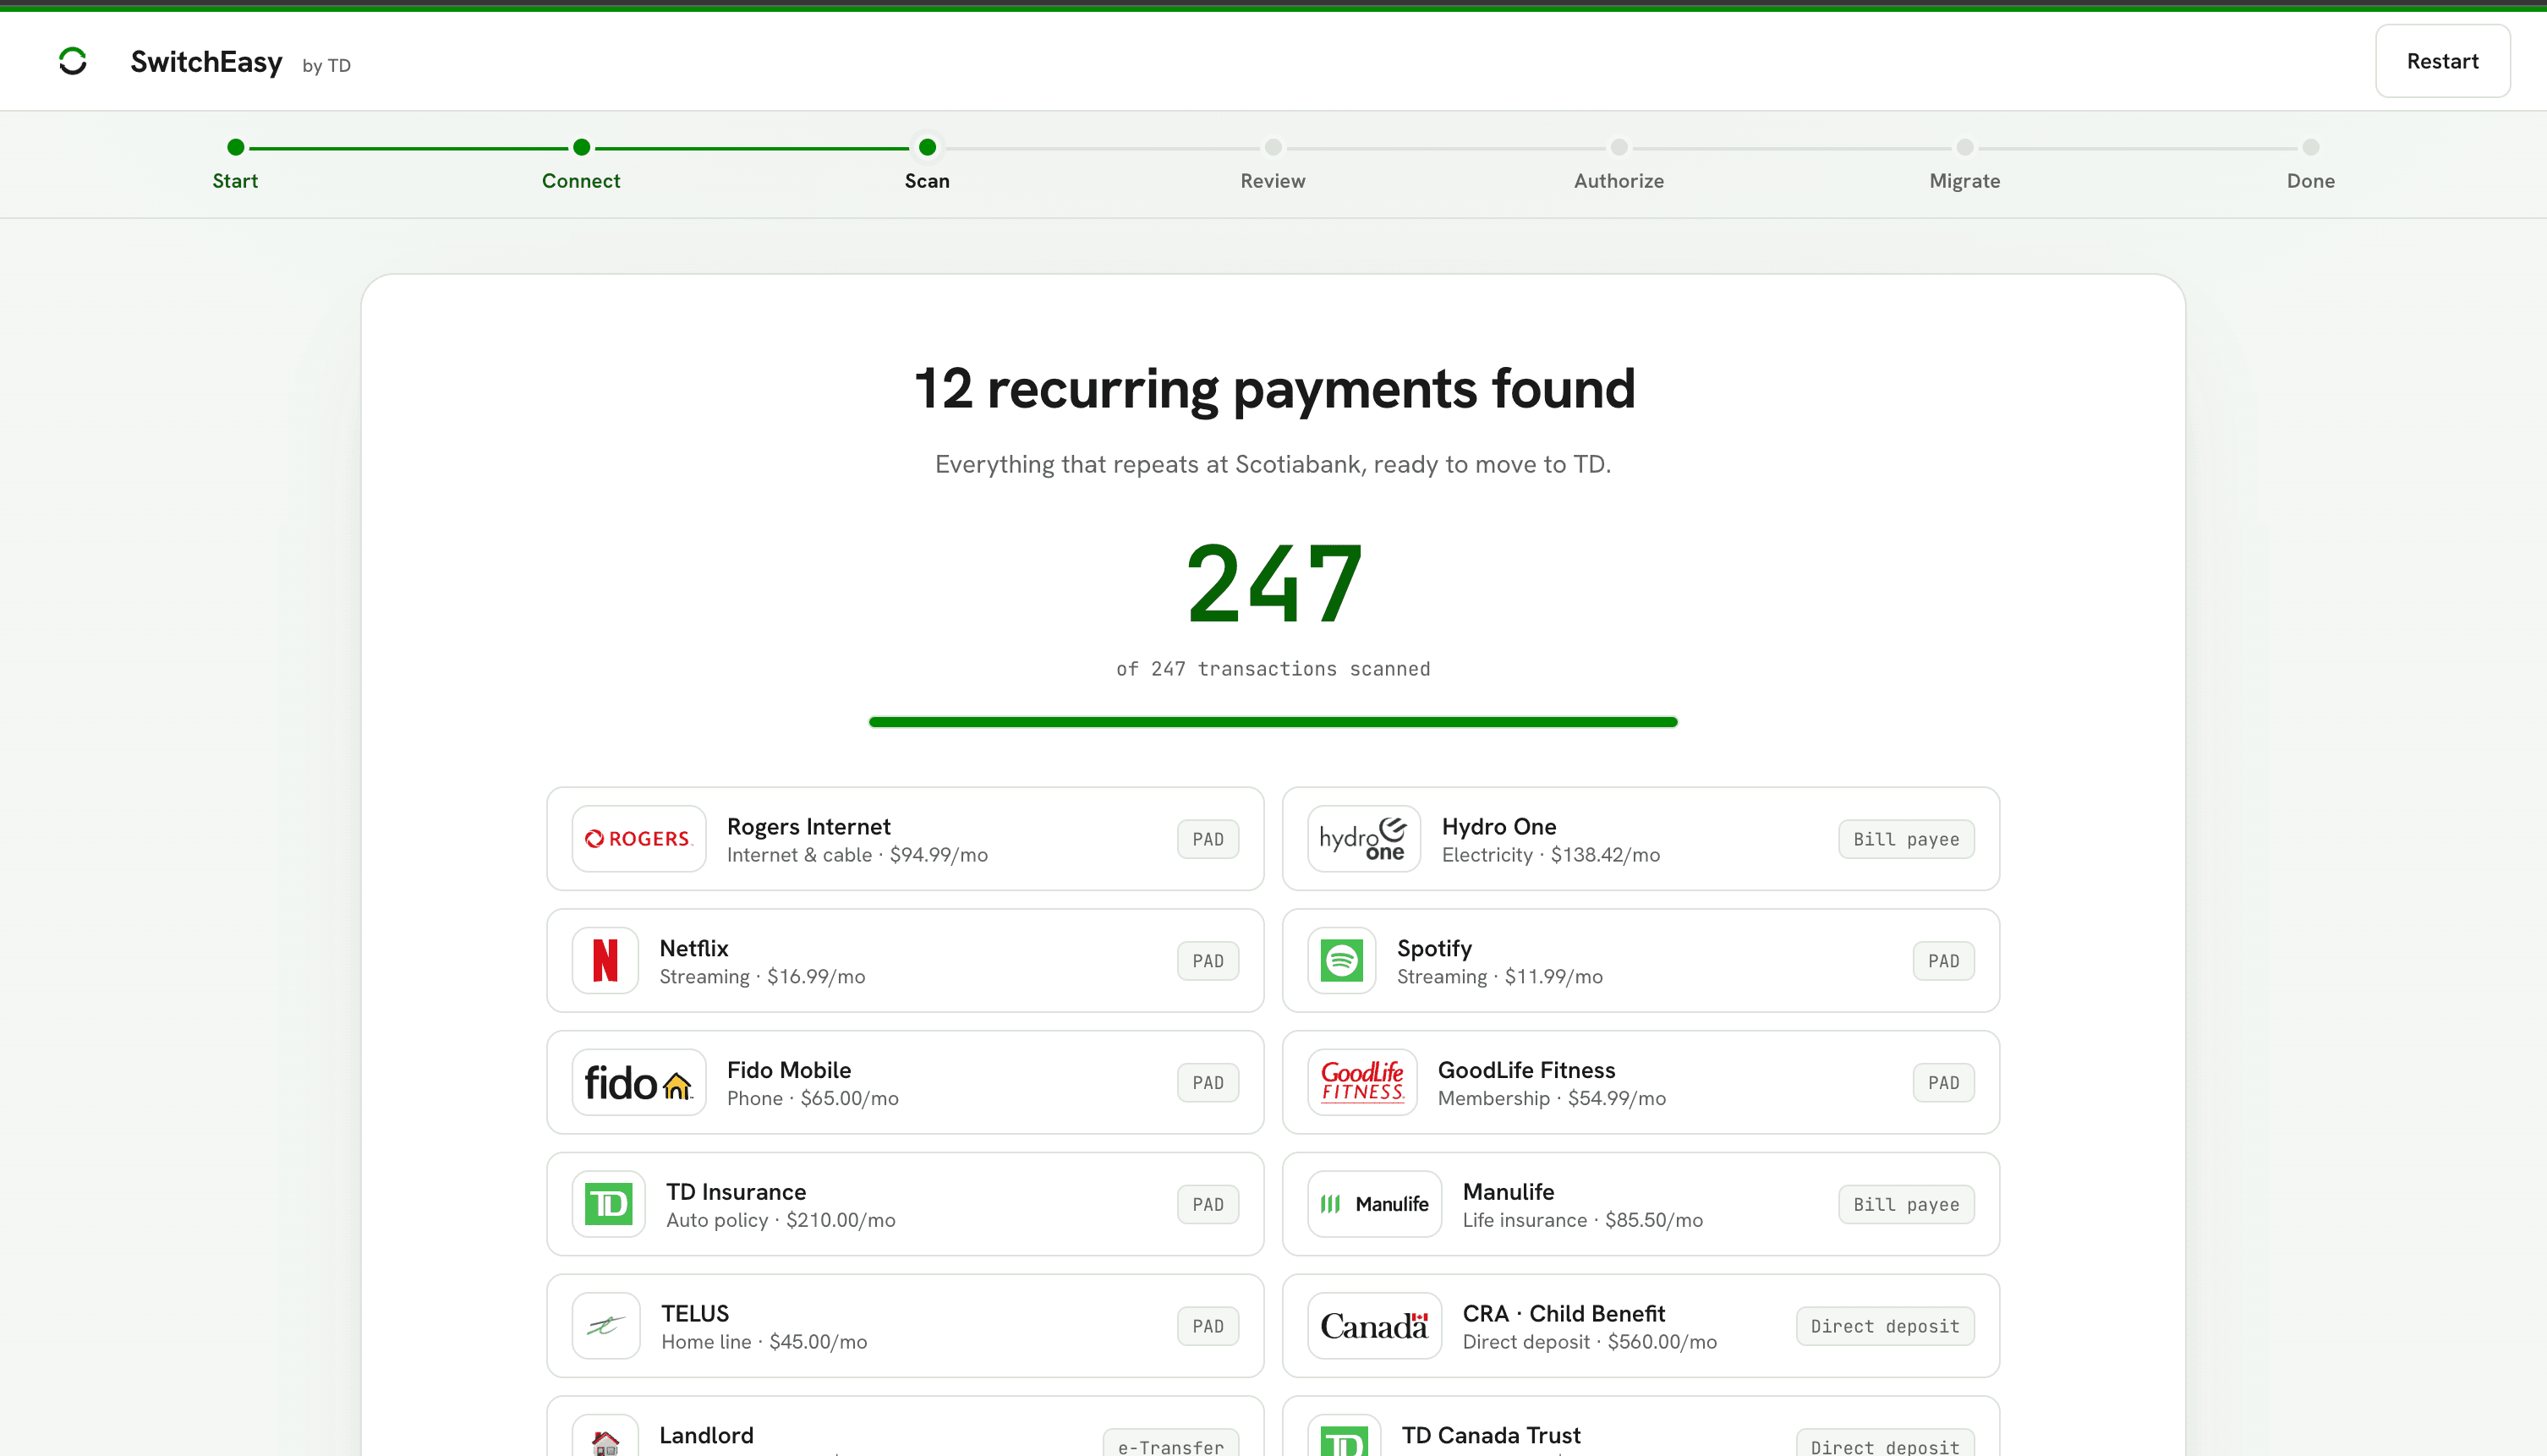Select the Review step
The height and width of the screenshot is (1456, 2547).
pyautogui.click(x=1273, y=165)
